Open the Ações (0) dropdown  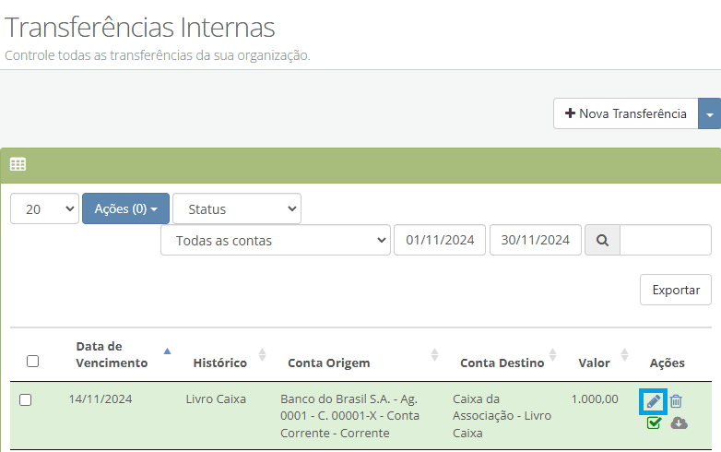125,208
